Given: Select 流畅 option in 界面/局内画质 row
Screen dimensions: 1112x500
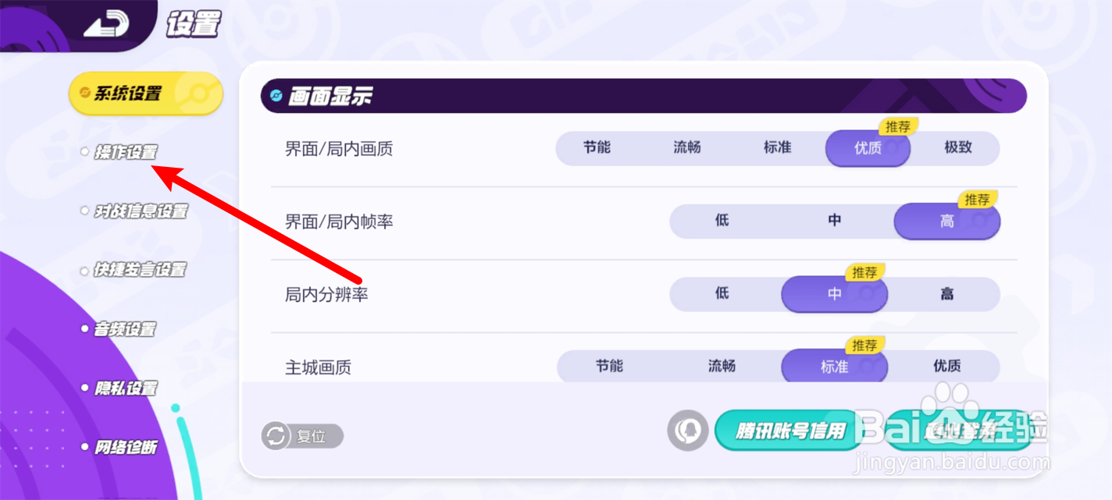Looking at the screenshot, I should [x=687, y=148].
